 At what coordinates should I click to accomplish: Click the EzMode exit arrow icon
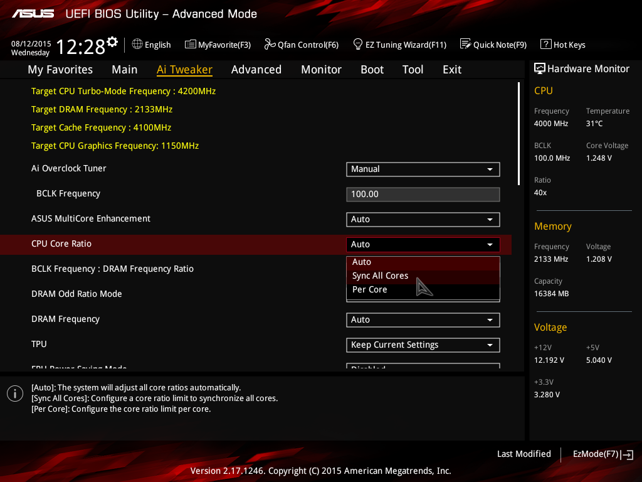click(x=627, y=454)
